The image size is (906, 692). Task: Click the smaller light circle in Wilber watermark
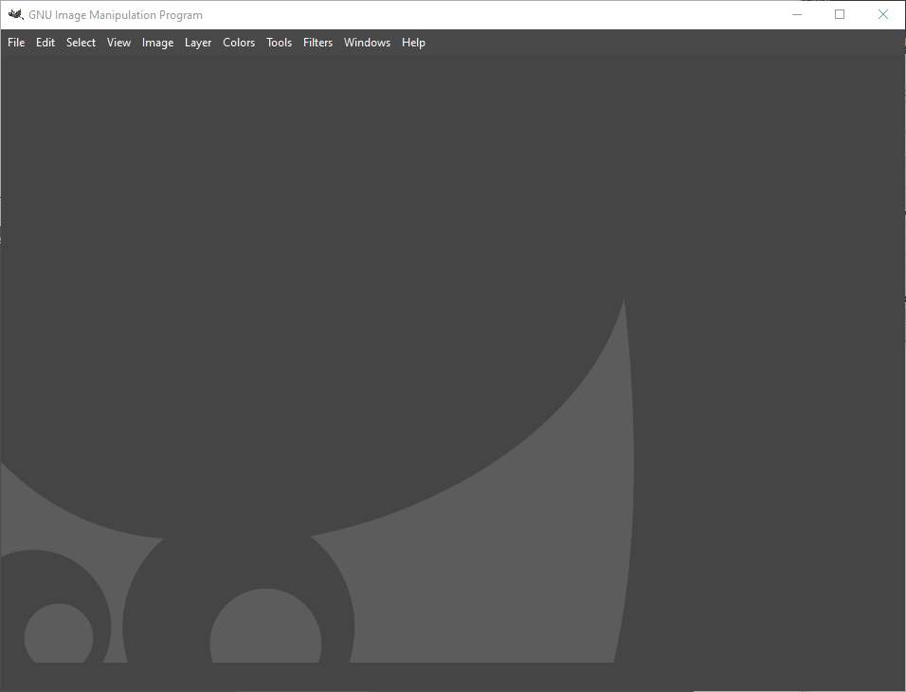pyautogui.click(x=59, y=634)
